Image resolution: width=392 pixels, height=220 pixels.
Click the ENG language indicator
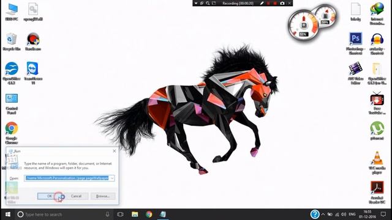pyautogui.click(x=352, y=215)
